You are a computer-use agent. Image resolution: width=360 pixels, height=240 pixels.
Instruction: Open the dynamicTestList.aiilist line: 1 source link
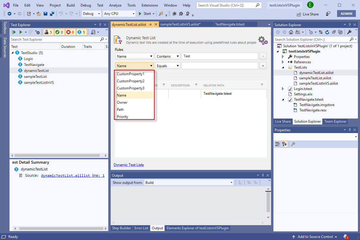pos(73,176)
